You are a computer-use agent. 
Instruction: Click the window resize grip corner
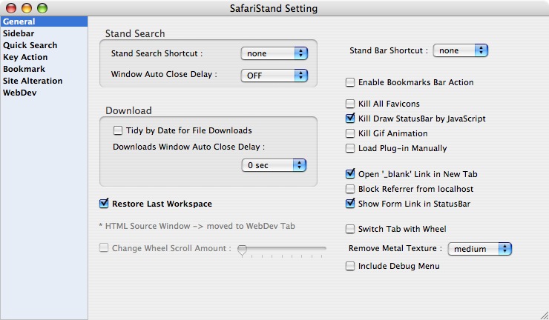[x=543, y=314]
